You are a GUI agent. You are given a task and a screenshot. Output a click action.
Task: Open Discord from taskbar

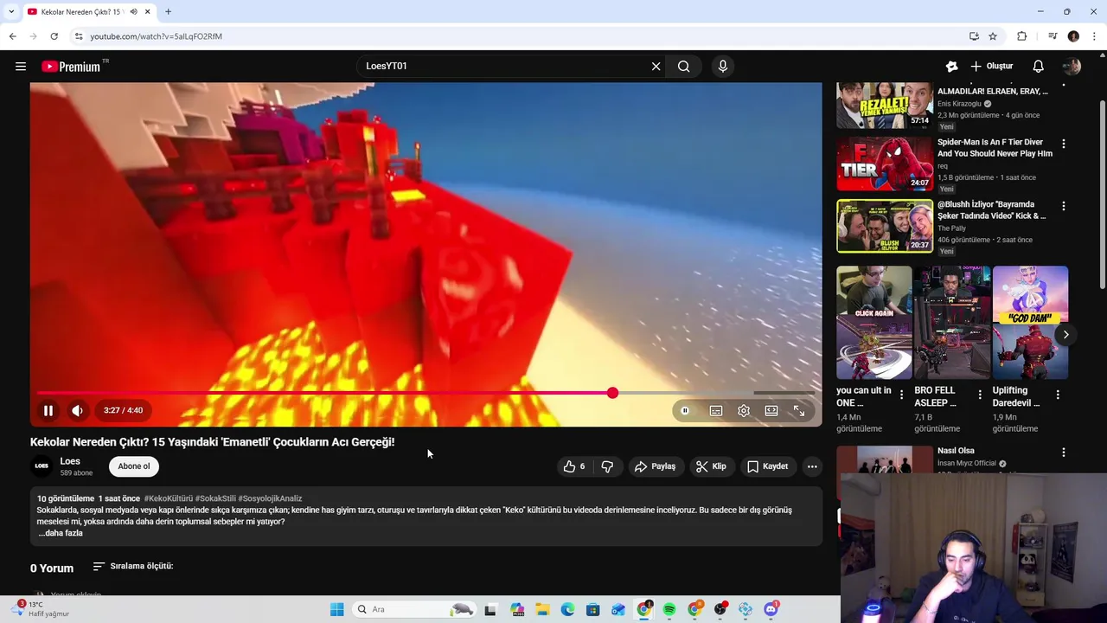(771, 609)
